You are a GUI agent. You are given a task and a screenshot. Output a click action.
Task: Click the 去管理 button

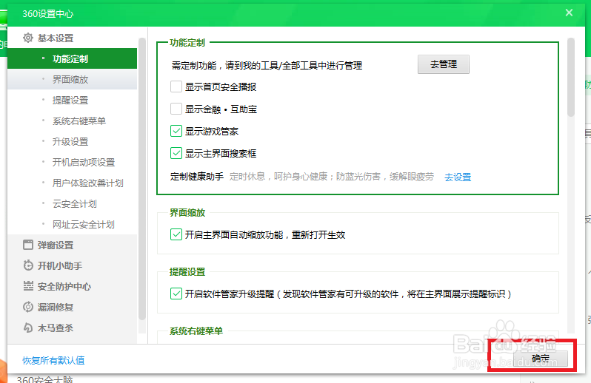tap(443, 64)
